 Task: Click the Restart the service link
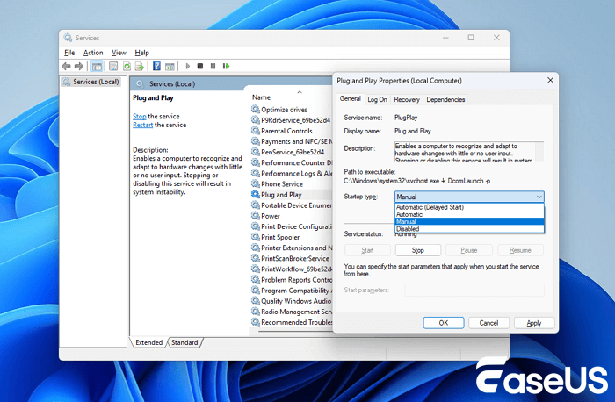[x=142, y=125]
